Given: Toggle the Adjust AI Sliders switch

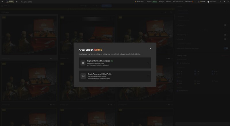Looking at the screenshot, I should click(x=226, y=48).
